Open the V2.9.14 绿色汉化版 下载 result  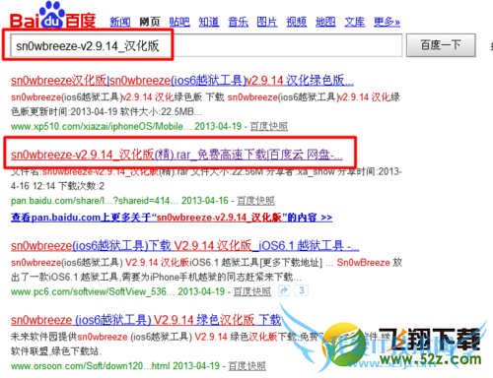coord(146,320)
